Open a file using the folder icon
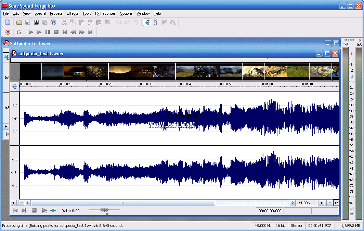The image size is (364, 231). tap(19, 22)
